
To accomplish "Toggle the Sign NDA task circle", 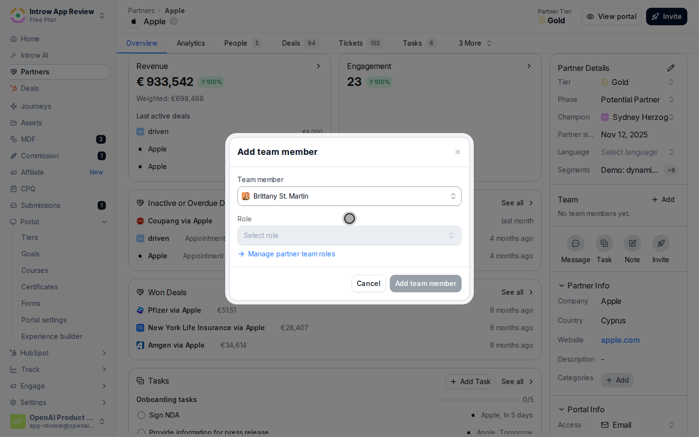I will pyautogui.click(x=141, y=415).
